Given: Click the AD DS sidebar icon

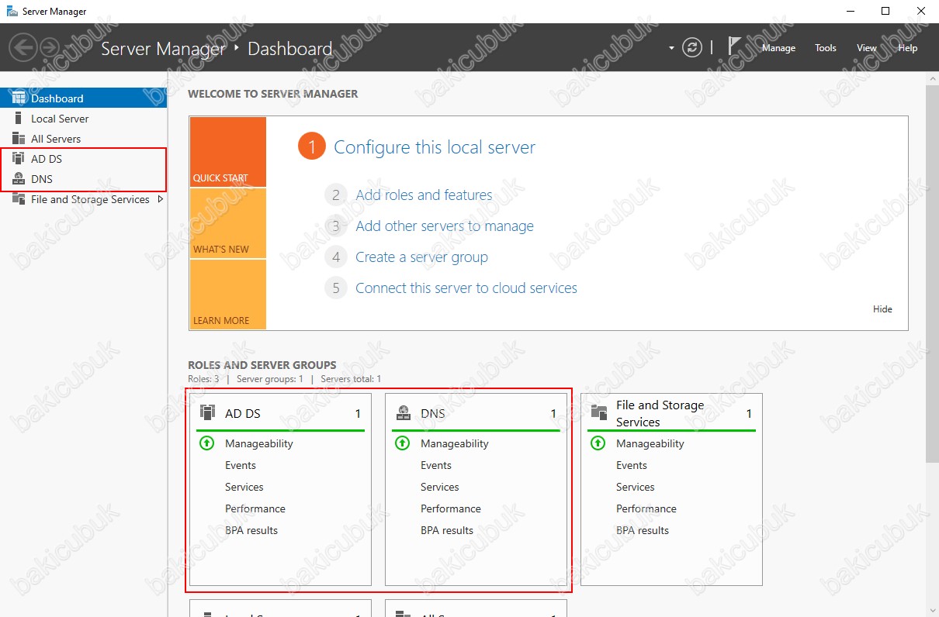Looking at the screenshot, I should 19,159.
